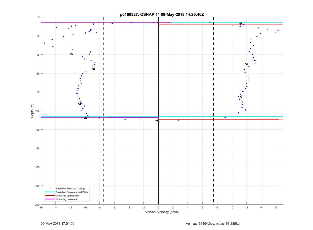Click x-axis tick label '-4'

point(129,208)
